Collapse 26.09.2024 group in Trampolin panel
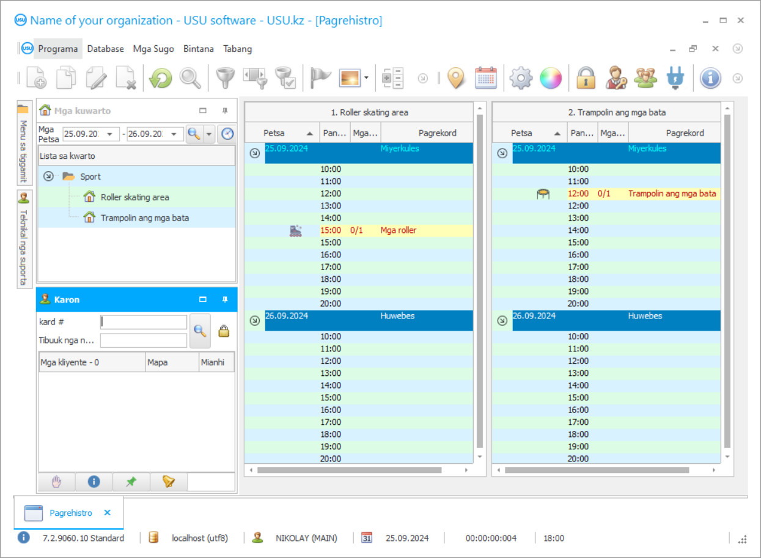The width and height of the screenshot is (761, 558). tap(502, 320)
